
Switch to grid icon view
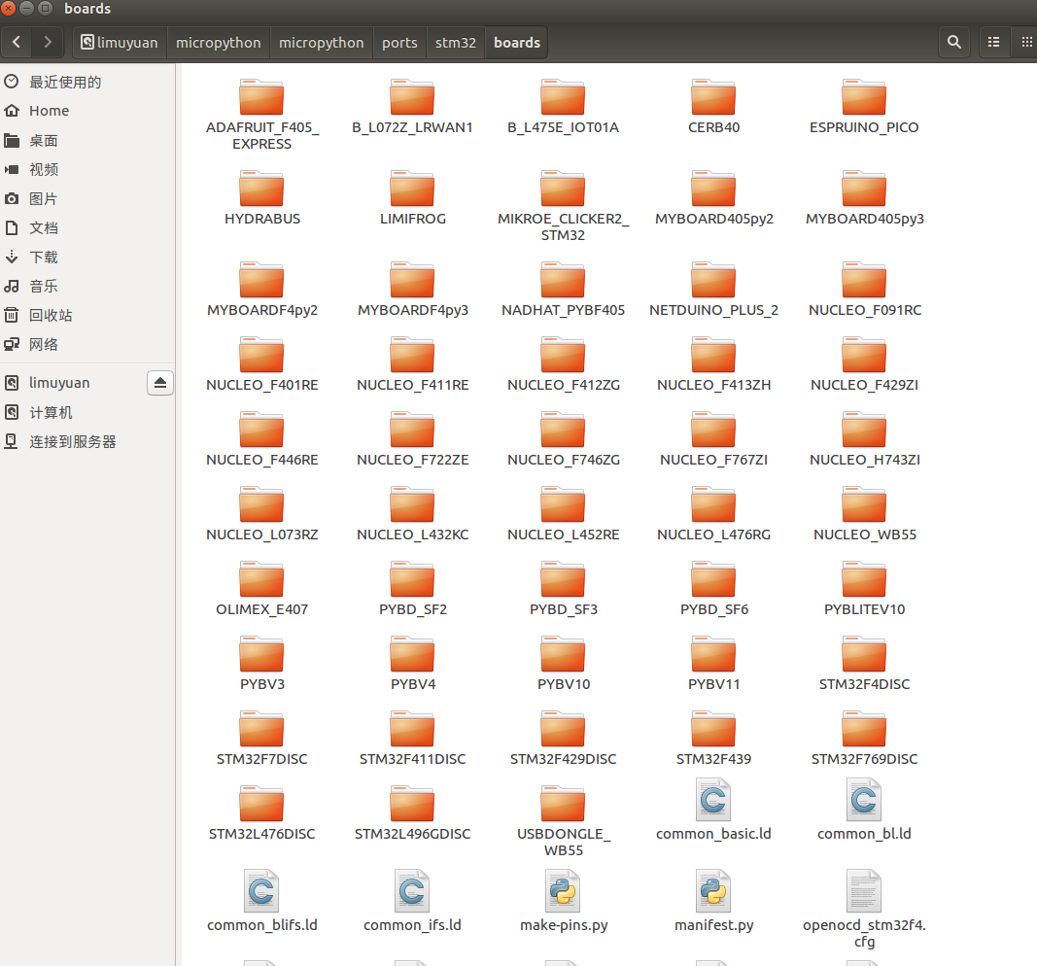(1025, 43)
